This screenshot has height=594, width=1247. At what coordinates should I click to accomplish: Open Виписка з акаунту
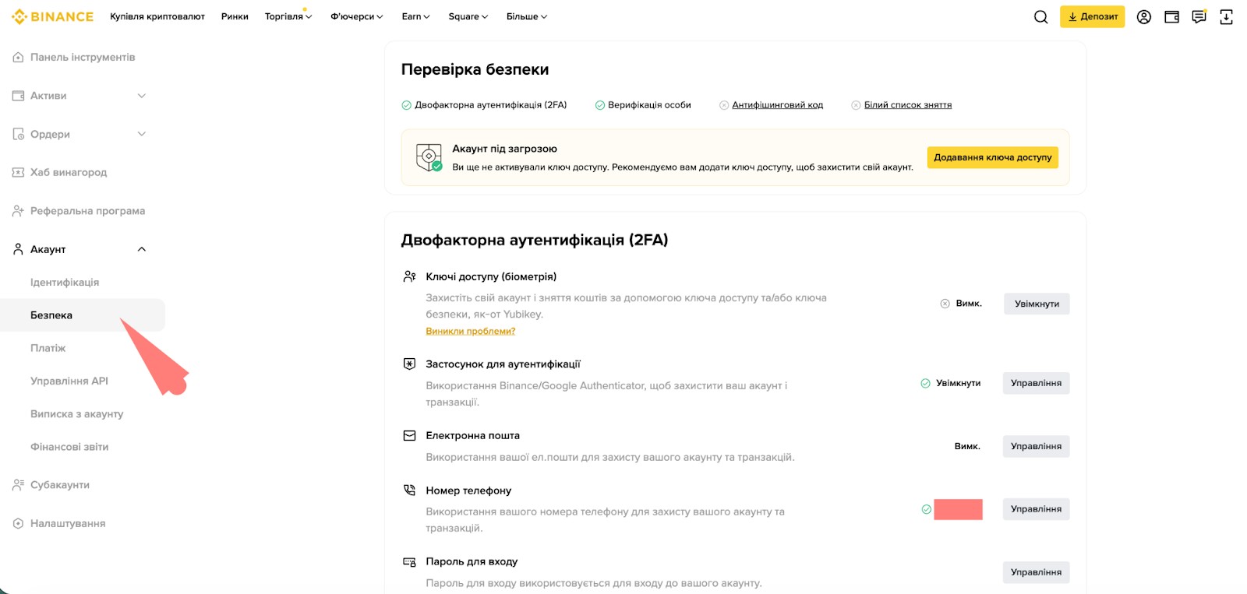[77, 414]
